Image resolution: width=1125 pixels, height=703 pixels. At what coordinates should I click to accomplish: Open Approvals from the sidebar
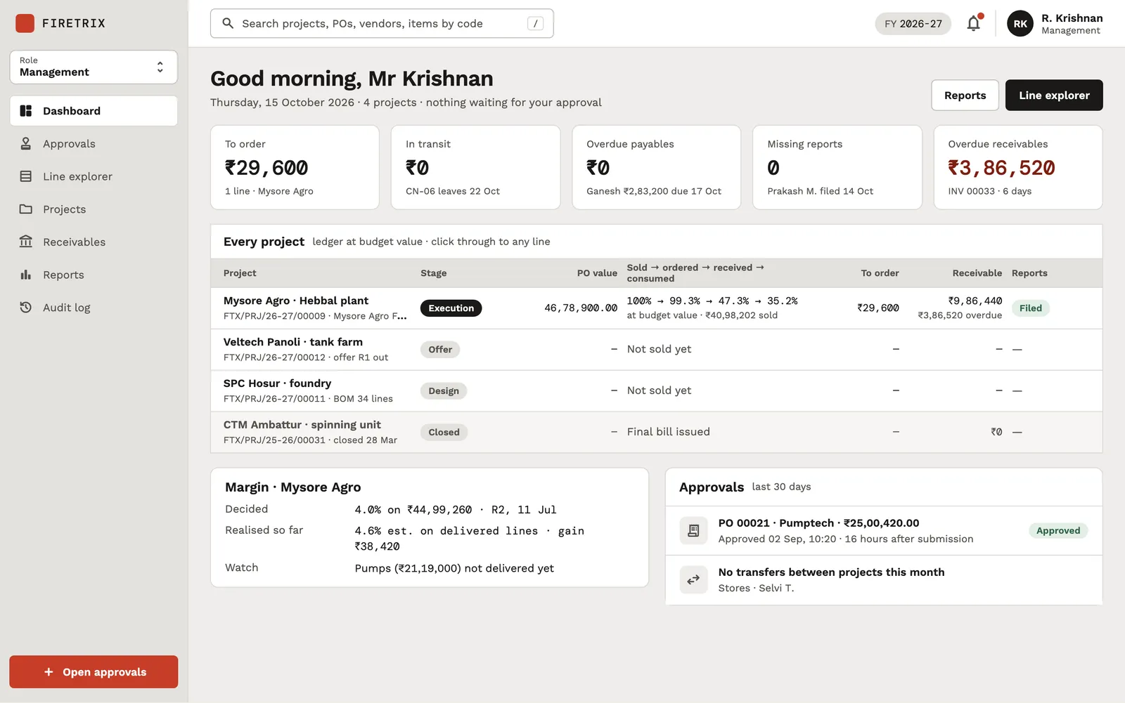[x=94, y=143]
